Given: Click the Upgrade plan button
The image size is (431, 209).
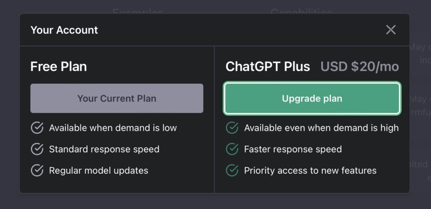Looking at the screenshot, I should 312,98.
